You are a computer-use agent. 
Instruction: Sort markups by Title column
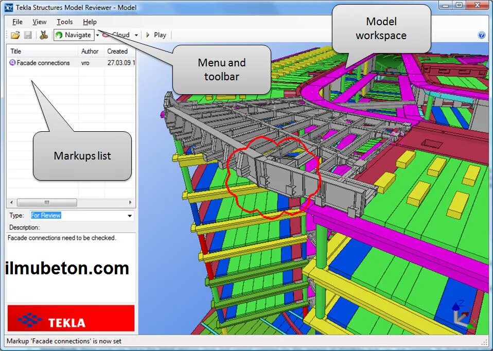click(x=43, y=51)
